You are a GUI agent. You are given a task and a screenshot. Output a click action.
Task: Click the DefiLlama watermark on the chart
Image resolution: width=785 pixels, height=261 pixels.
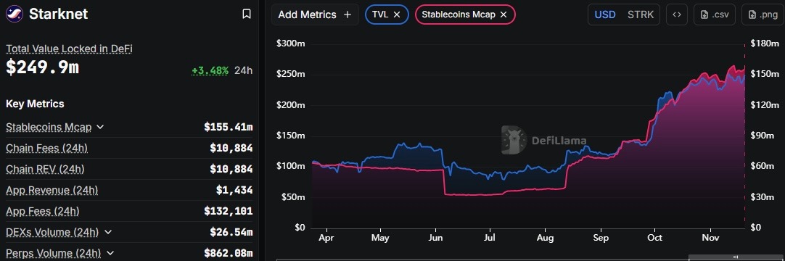click(543, 139)
